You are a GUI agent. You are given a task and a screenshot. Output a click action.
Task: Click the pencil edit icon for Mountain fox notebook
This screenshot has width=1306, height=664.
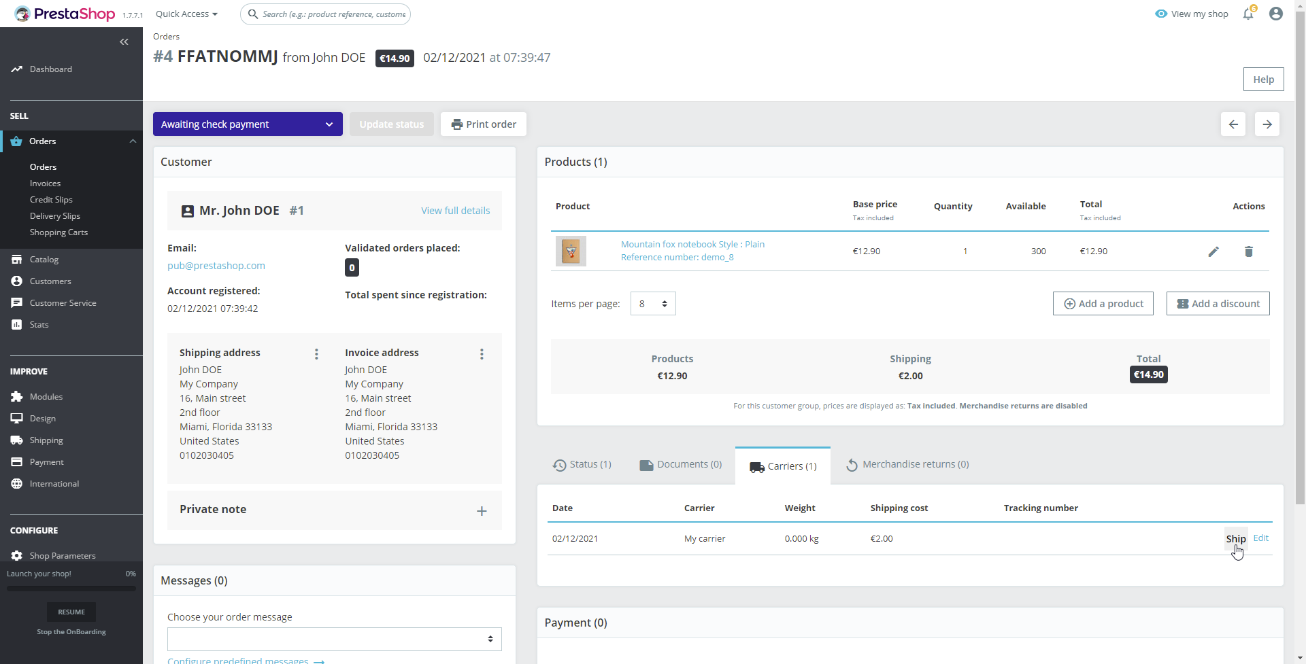tap(1213, 251)
